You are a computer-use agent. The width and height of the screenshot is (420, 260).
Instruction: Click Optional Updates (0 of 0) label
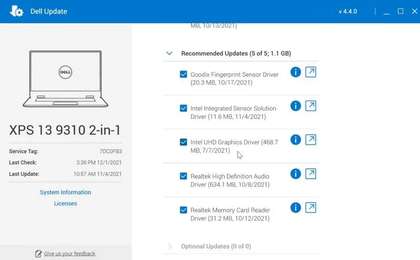click(x=216, y=246)
